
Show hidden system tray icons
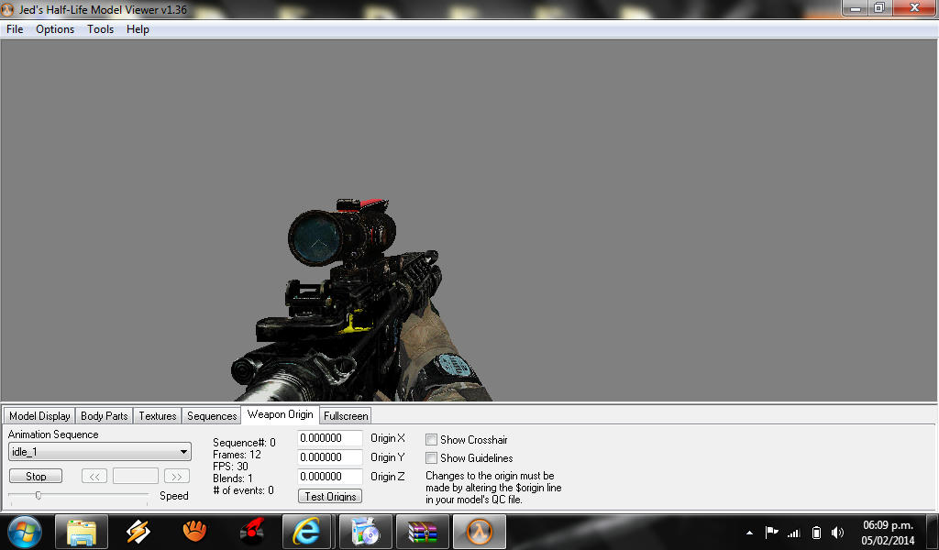click(x=749, y=532)
